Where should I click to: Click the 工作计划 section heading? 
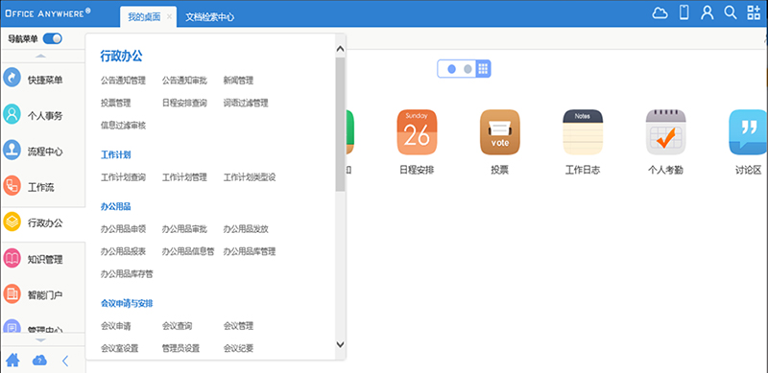click(115, 154)
